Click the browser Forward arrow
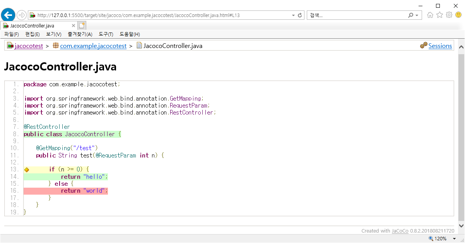465x243 pixels. click(x=22, y=15)
